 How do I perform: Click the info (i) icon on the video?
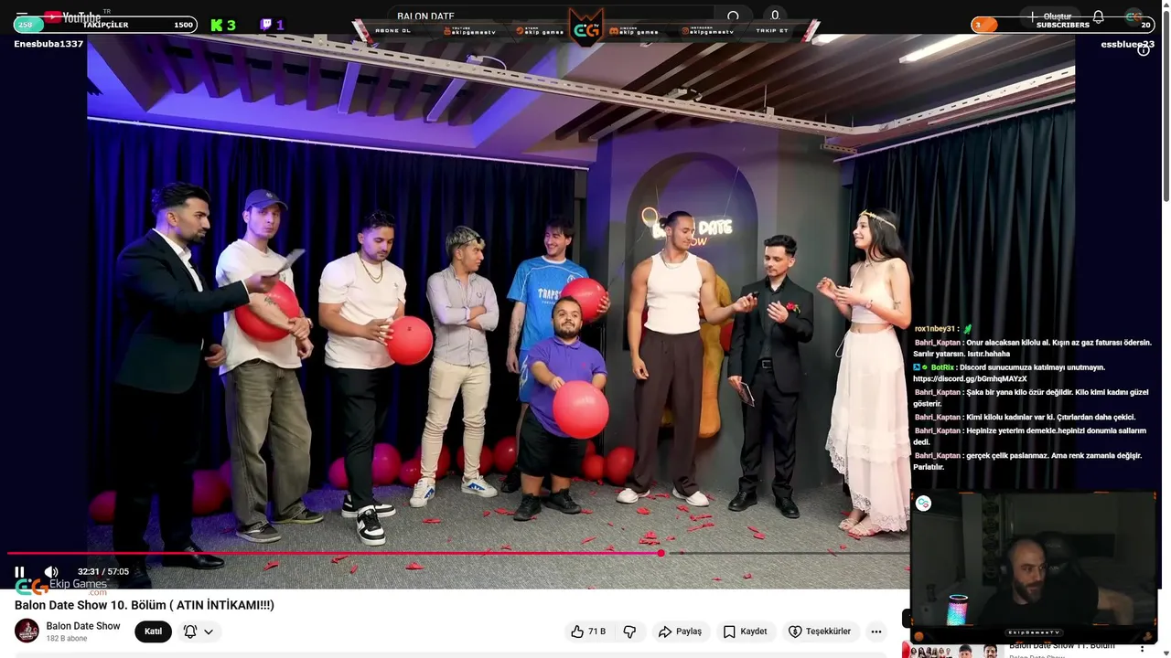tap(1144, 50)
